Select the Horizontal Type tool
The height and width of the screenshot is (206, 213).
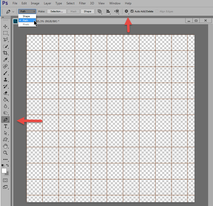[5, 126]
